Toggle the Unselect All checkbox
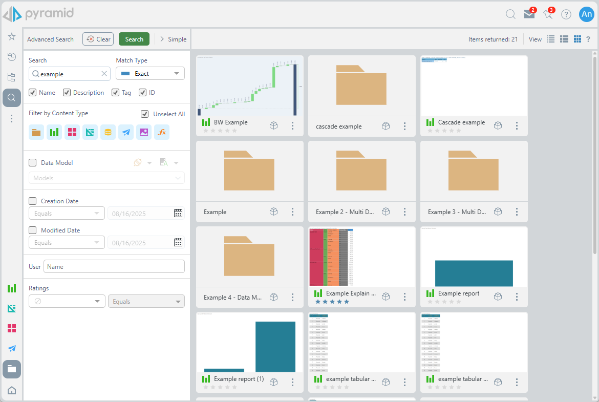This screenshot has height=402, width=599. point(144,114)
